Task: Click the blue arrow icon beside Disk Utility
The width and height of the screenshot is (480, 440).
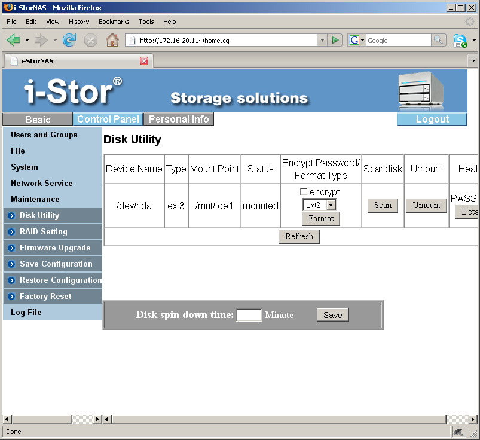Action: click(11, 216)
